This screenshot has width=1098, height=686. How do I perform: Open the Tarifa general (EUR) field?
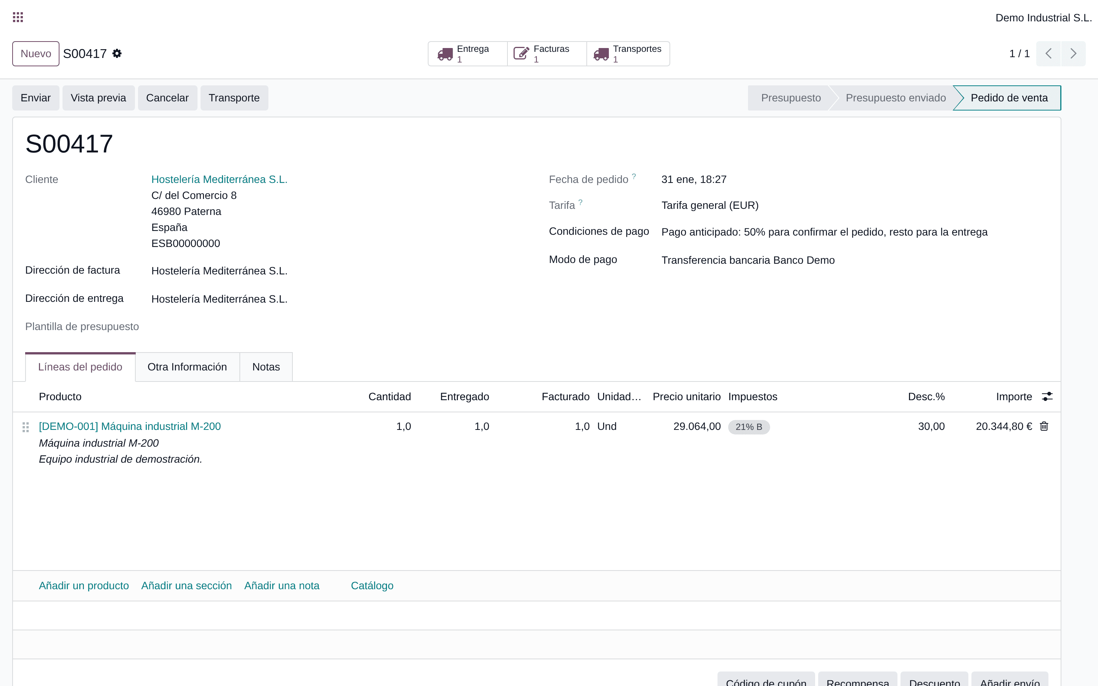coord(710,205)
